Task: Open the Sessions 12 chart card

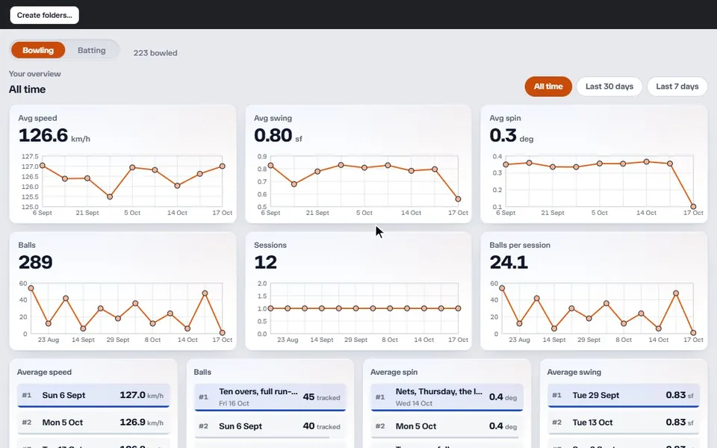Action: click(x=358, y=291)
